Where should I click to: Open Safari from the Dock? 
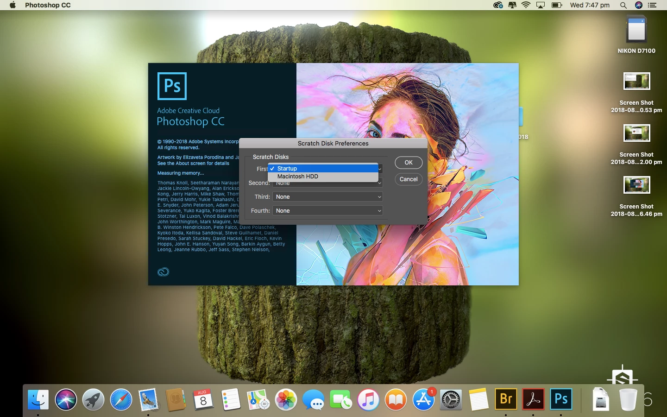[121, 399]
